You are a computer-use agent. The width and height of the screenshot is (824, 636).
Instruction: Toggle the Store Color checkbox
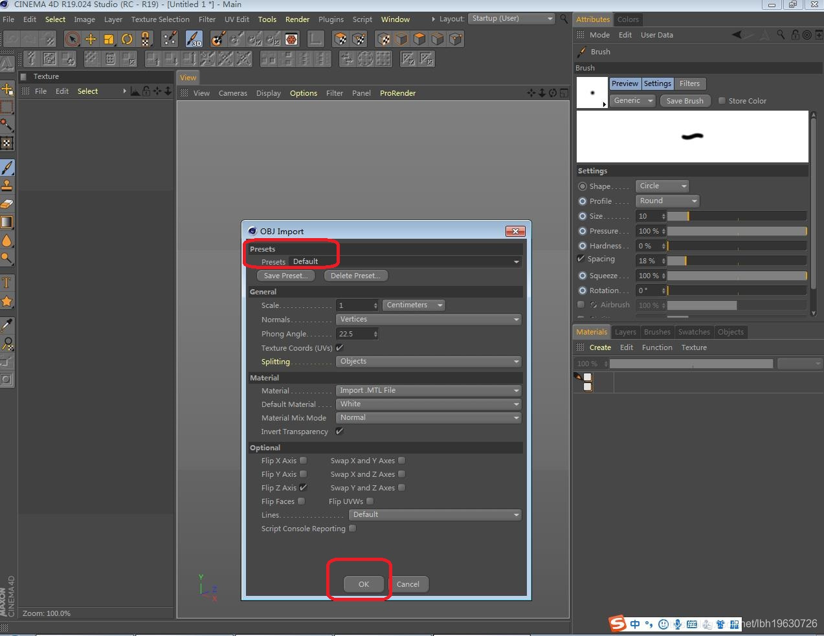pos(722,101)
